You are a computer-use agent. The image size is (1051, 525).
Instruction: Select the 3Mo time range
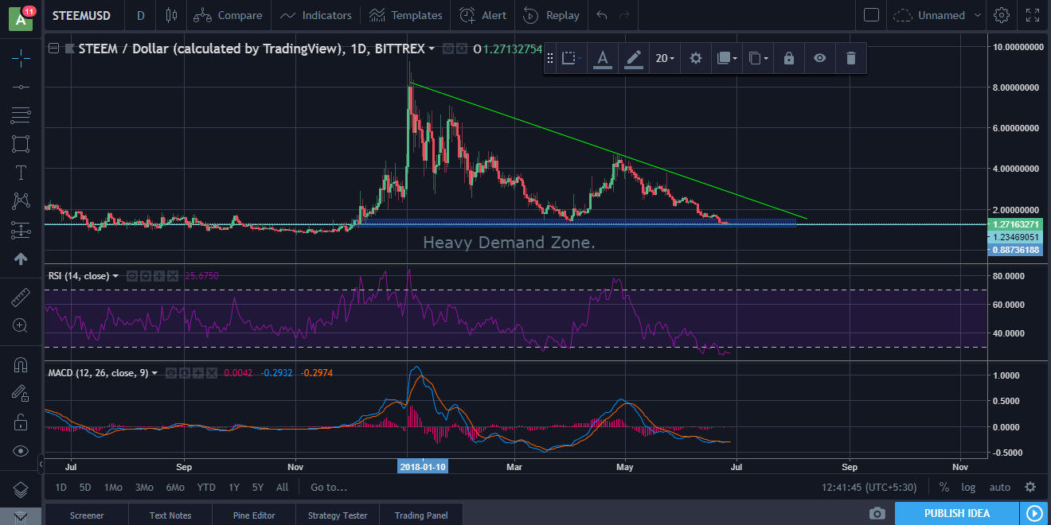pyautogui.click(x=144, y=487)
